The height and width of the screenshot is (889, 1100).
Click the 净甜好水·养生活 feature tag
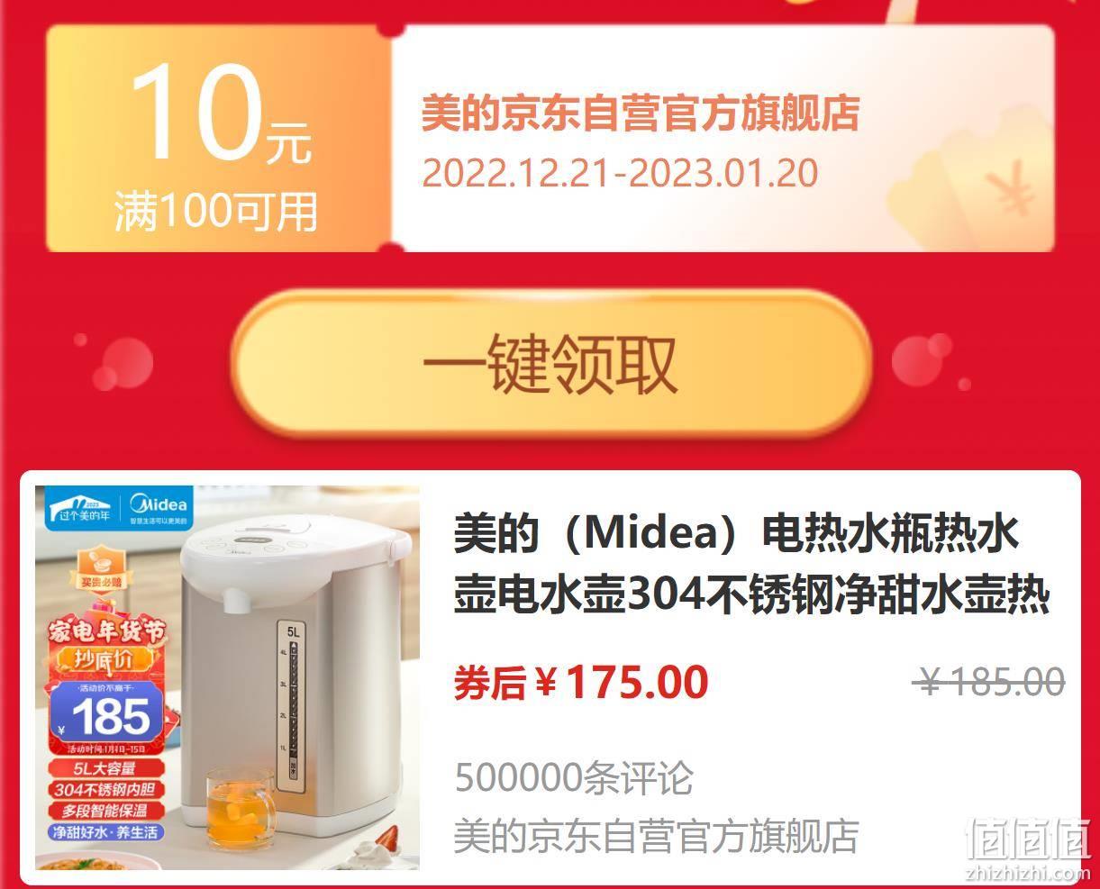[x=106, y=832]
